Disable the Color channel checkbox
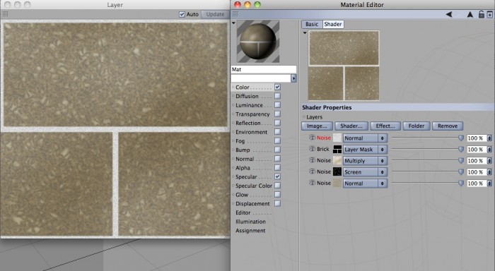 coord(277,87)
